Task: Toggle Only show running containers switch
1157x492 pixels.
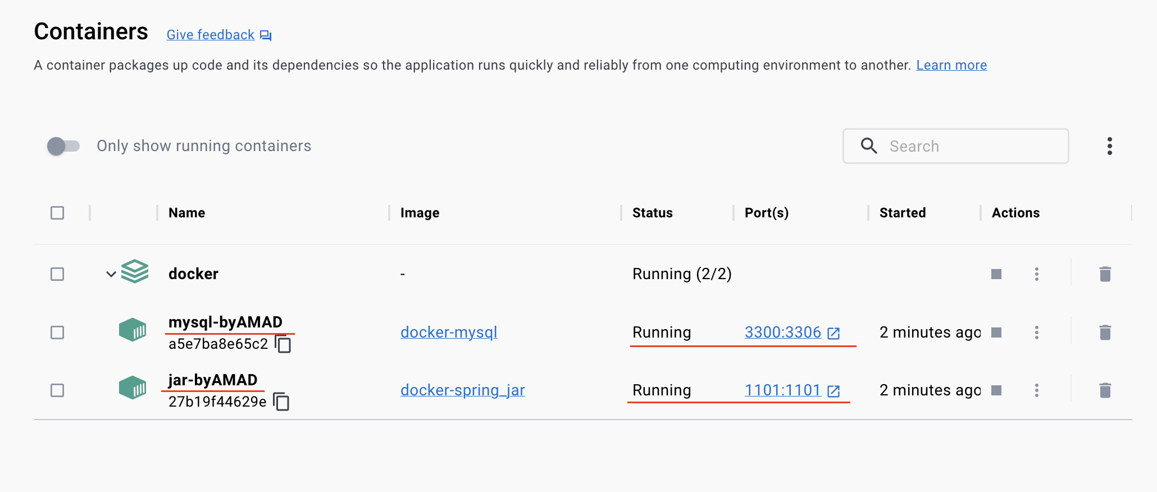Action: [x=63, y=146]
